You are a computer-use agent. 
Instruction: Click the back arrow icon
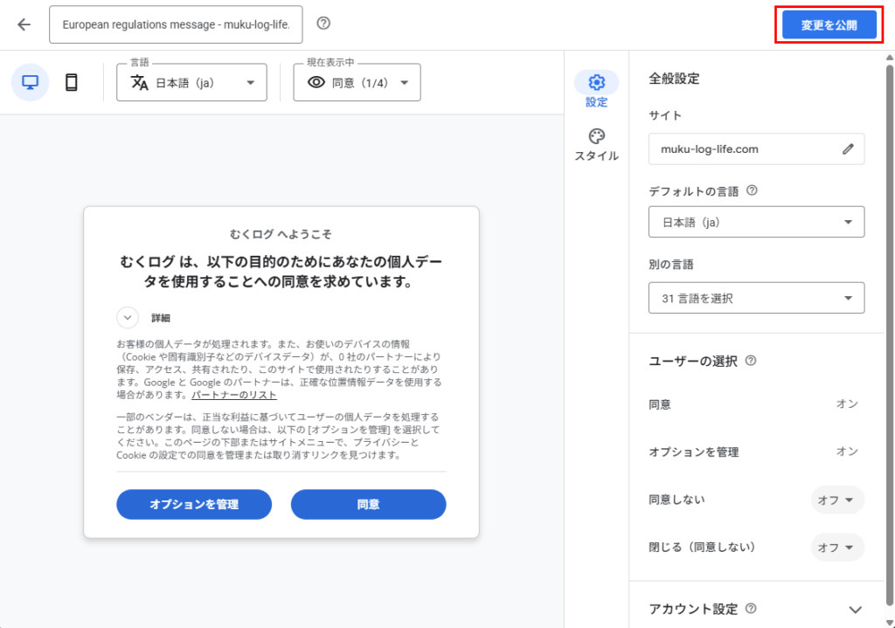24,24
